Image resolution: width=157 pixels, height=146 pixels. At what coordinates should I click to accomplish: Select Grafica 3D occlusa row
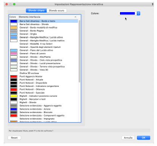pyautogui.click(x=44, y=73)
